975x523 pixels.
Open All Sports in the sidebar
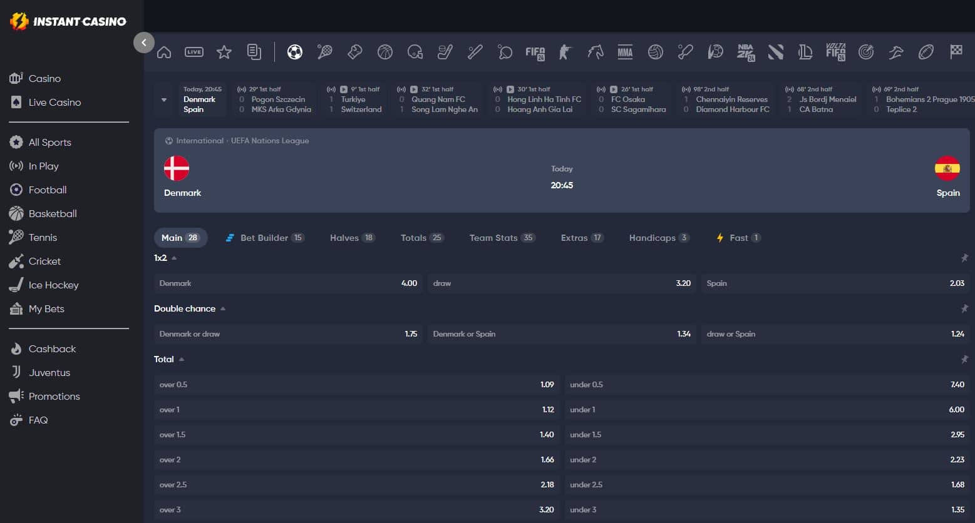click(x=41, y=142)
